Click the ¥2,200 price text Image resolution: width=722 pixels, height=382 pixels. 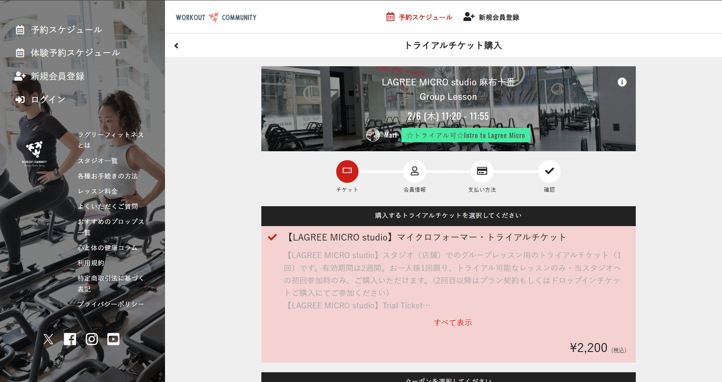click(x=589, y=348)
